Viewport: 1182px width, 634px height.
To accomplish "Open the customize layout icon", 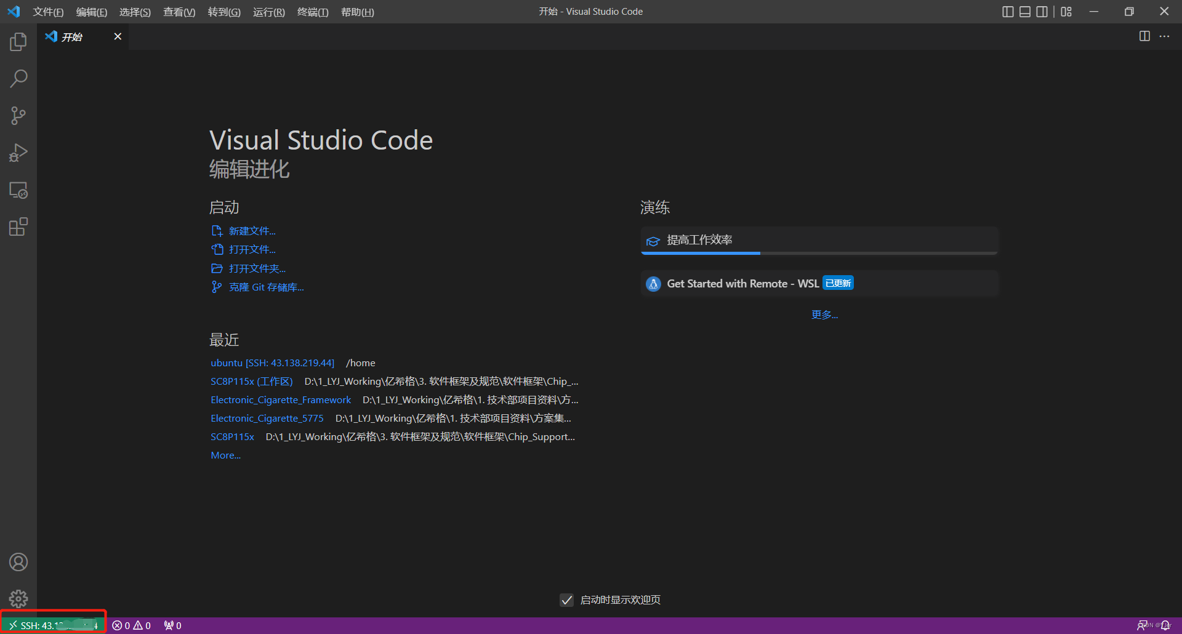I will tap(1066, 12).
